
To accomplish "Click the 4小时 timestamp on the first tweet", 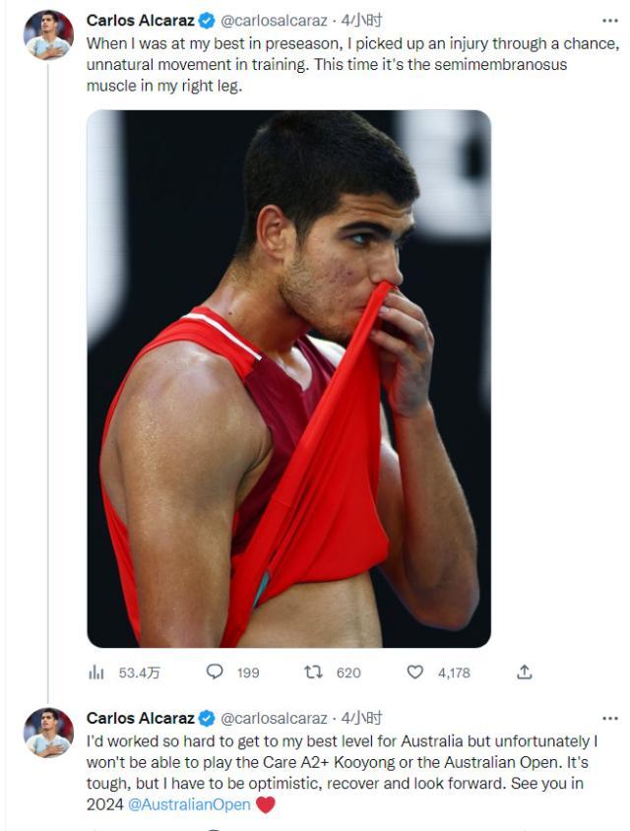I will point(361,20).
